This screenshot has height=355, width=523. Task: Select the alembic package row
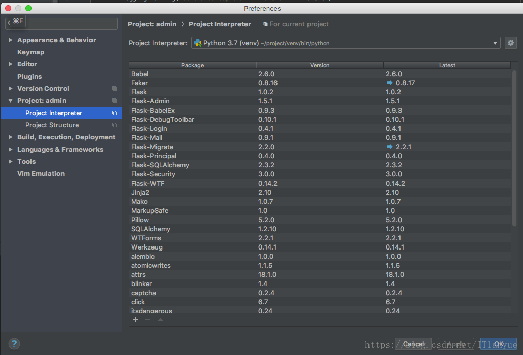click(x=320, y=257)
